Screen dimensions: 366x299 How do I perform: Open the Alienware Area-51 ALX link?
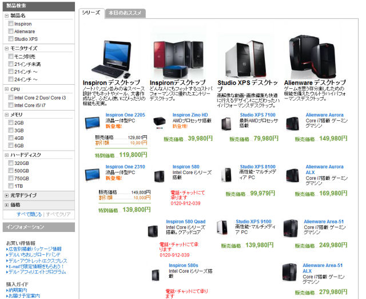[x=323, y=268]
